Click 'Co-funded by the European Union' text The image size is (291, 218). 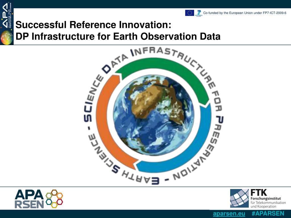click(x=228, y=13)
